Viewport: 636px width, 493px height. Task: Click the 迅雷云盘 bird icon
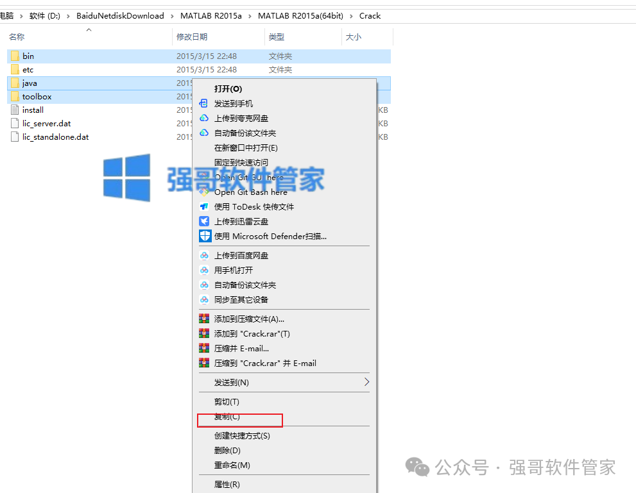coord(204,221)
